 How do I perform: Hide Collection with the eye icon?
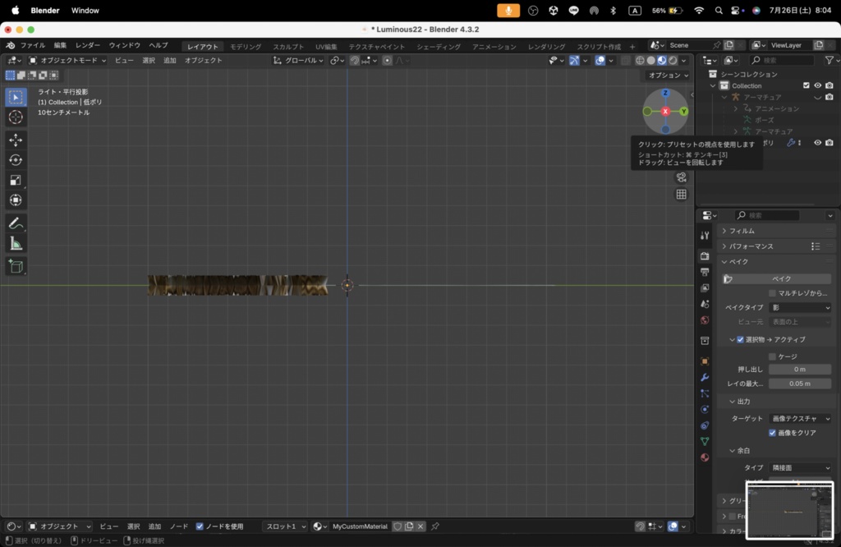[817, 85]
